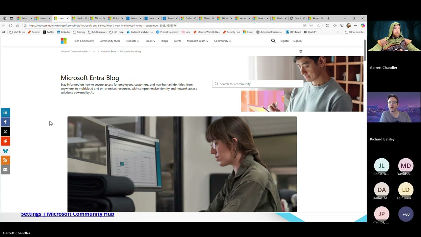This screenshot has width=421, height=237.
Task: Open the site search magnifier icon
Action: (273, 41)
